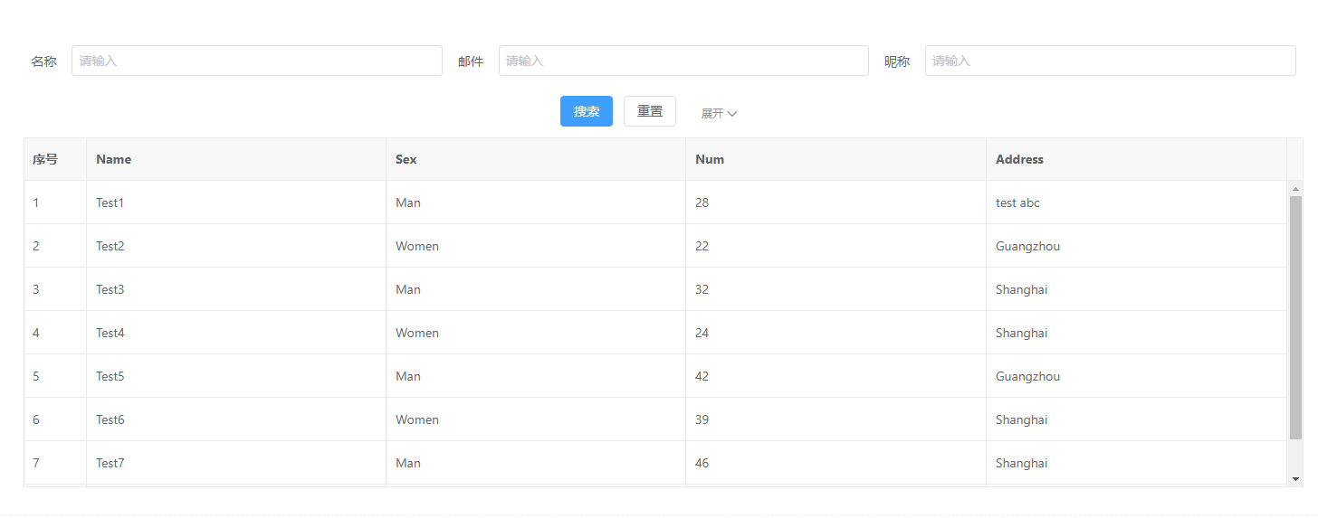Viewport: 1318px width, 518px height.
Task: Expand more filters with 展开 chevron
Action: pyautogui.click(x=719, y=113)
